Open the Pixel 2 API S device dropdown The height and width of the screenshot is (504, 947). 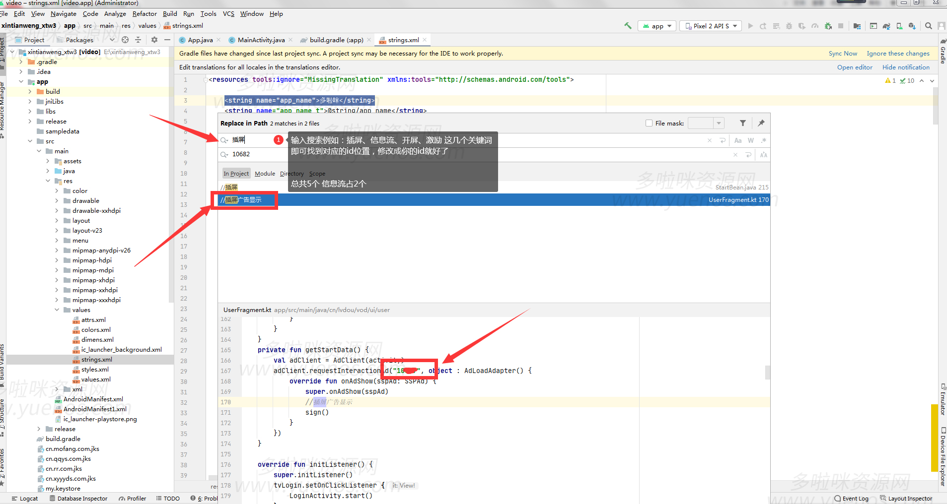pyautogui.click(x=711, y=26)
